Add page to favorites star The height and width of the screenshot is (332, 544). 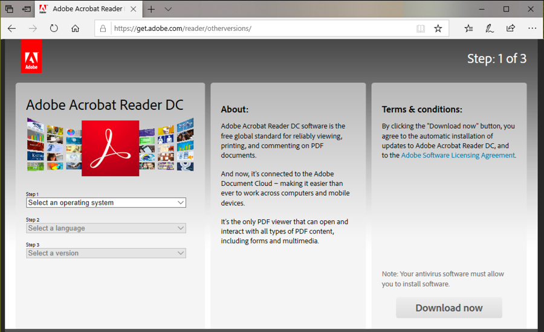(438, 28)
